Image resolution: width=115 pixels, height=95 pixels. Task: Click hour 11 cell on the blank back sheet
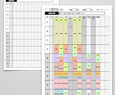pyautogui.click(x=8, y=22)
